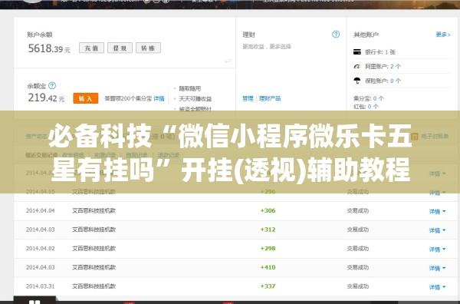Screen dimensions: 460x304
Task: Click the date 2014.04.04
Action: [40, 210]
